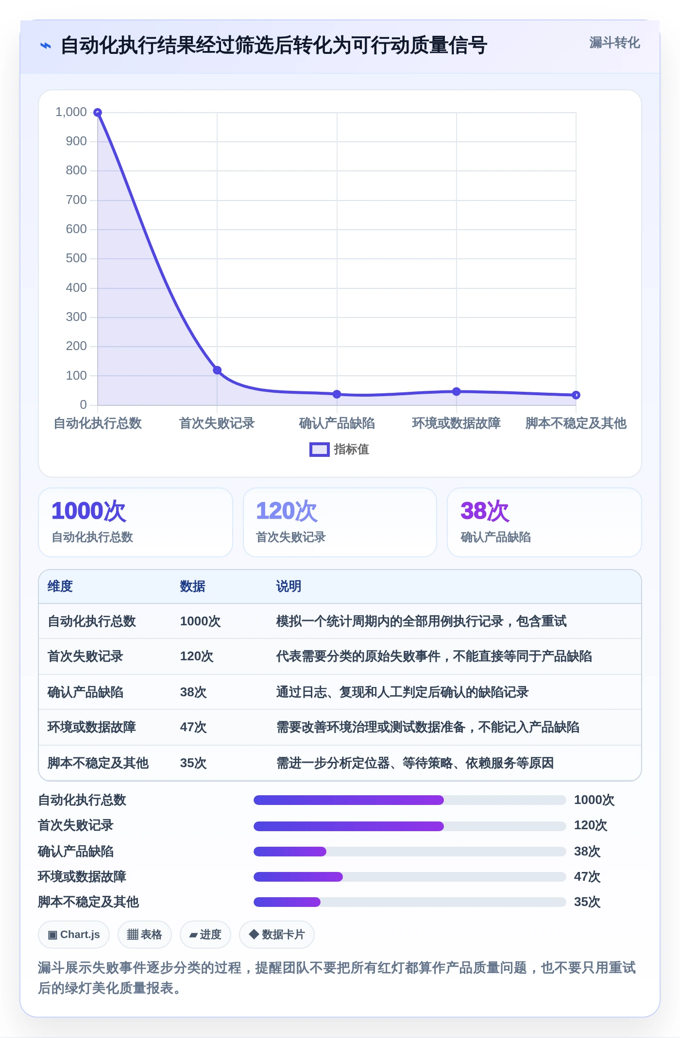Click the 120次 table cell
This screenshot has height=1038, width=680.
click(x=197, y=656)
